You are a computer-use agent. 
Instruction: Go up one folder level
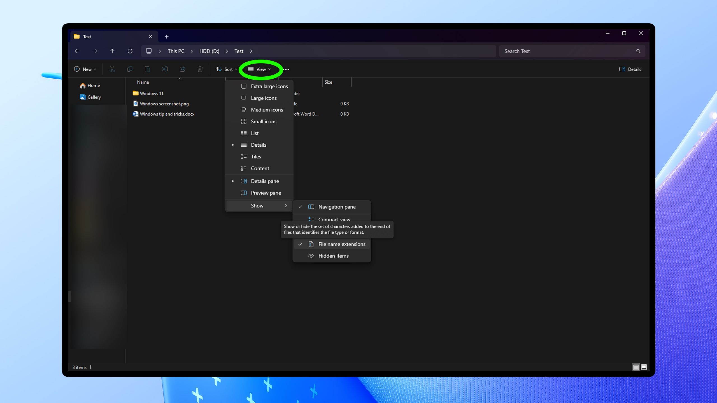(112, 51)
